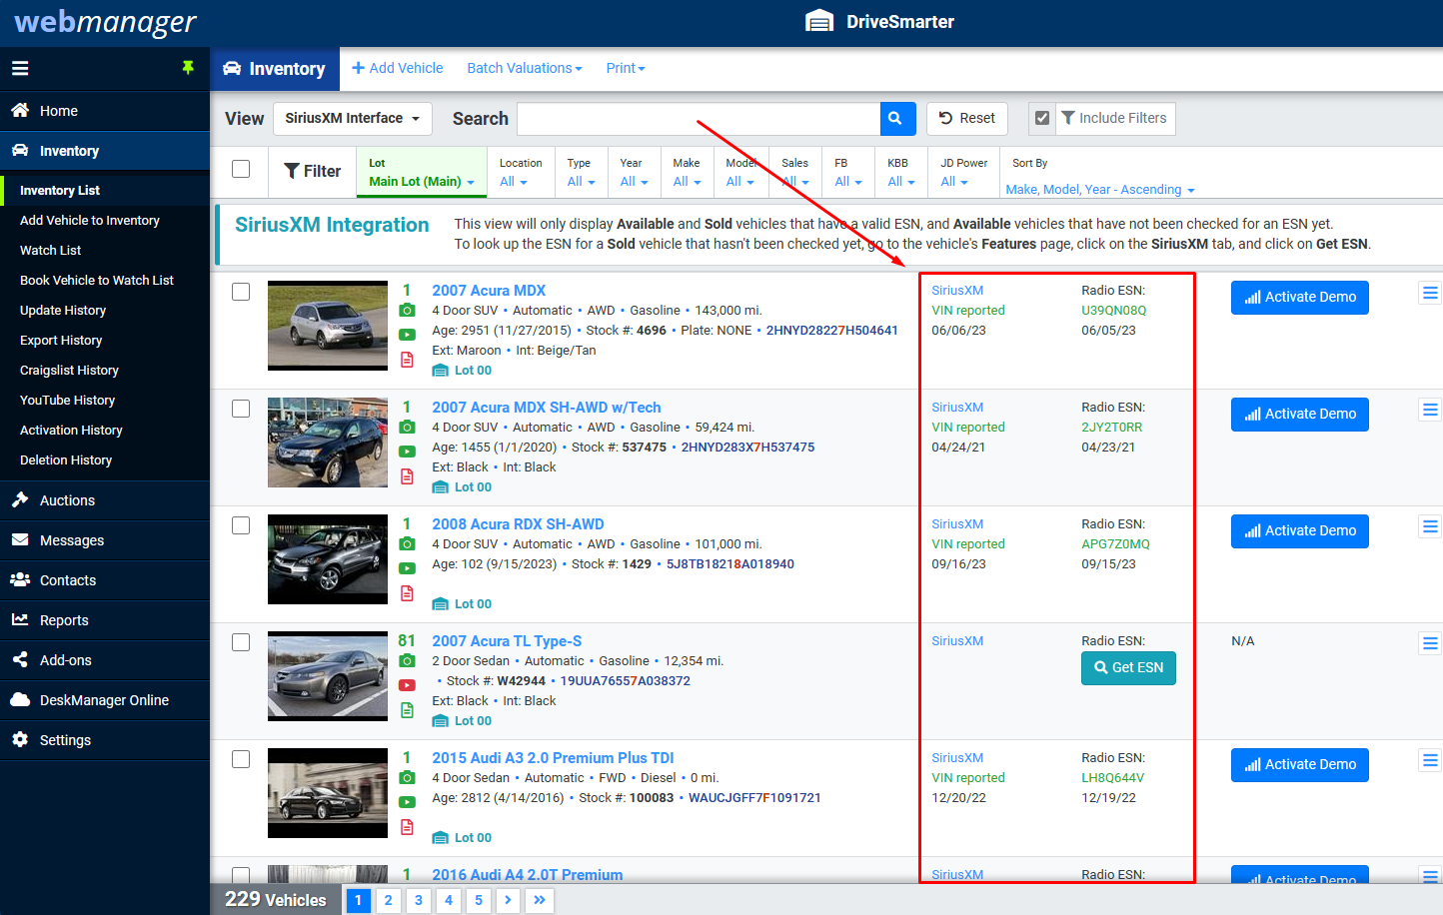Open the Make filter dropdown
This screenshot has width=1443, height=915.
[x=687, y=181]
